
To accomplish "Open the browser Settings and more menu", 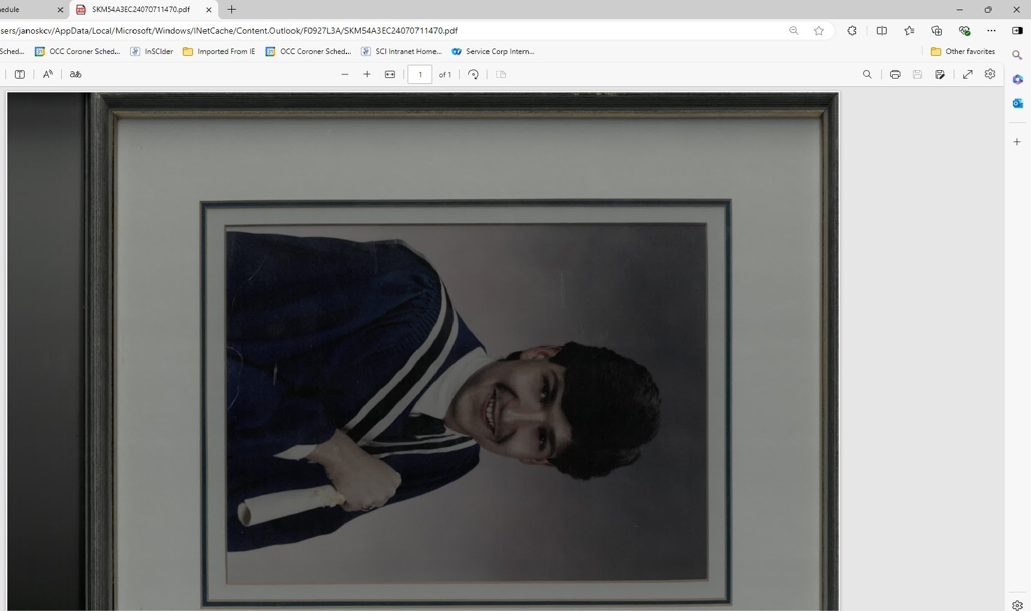I will [x=991, y=31].
